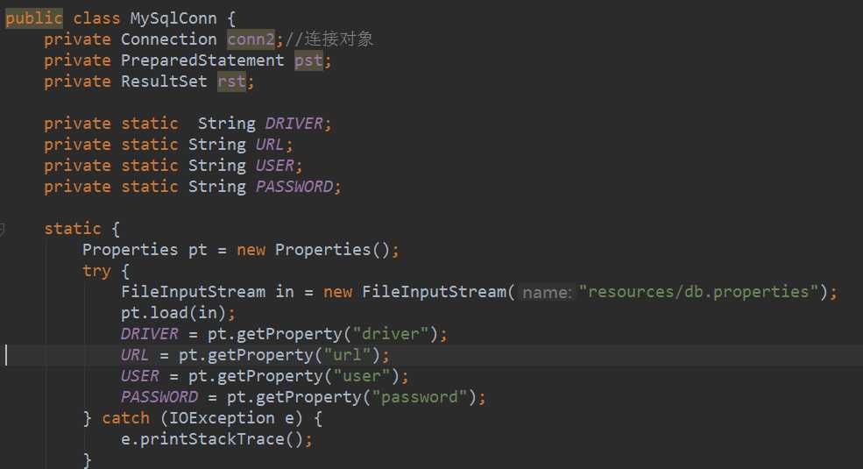Click the Connection type name
863x469 pixels.
coord(169,39)
